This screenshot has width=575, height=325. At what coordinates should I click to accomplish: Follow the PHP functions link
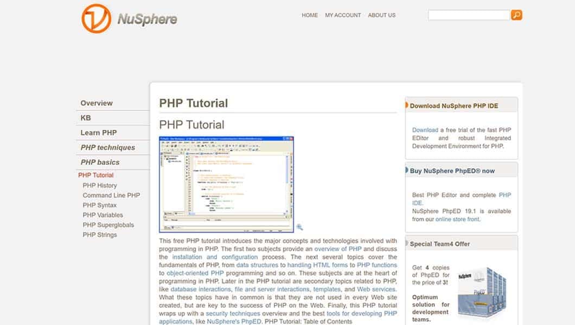click(377, 265)
